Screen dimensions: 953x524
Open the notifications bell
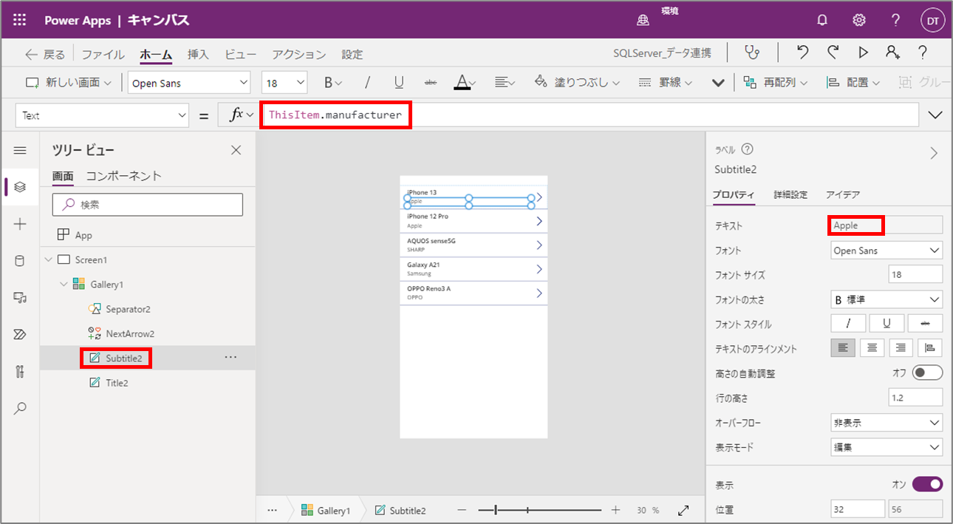822,20
